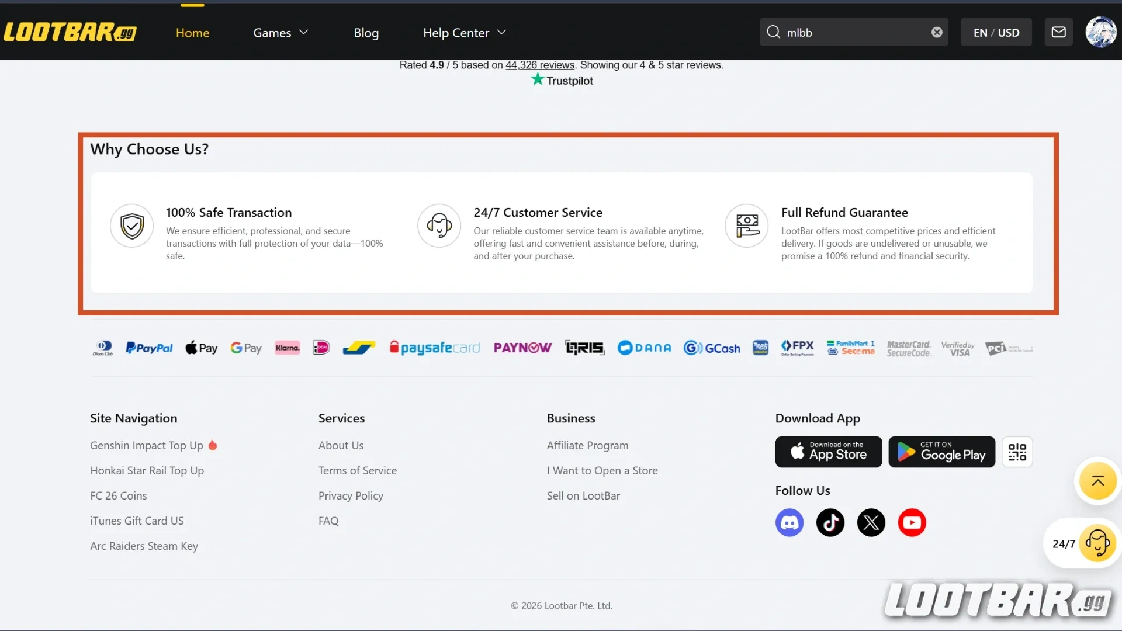Expand the Help Center menu
This screenshot has height=631, width=1122.
click(465, 33)
